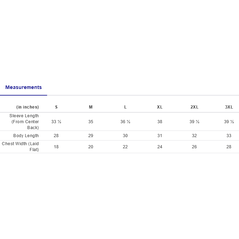Click the 2XL size column header
The image size is (239, 239).
click(194, 107)
